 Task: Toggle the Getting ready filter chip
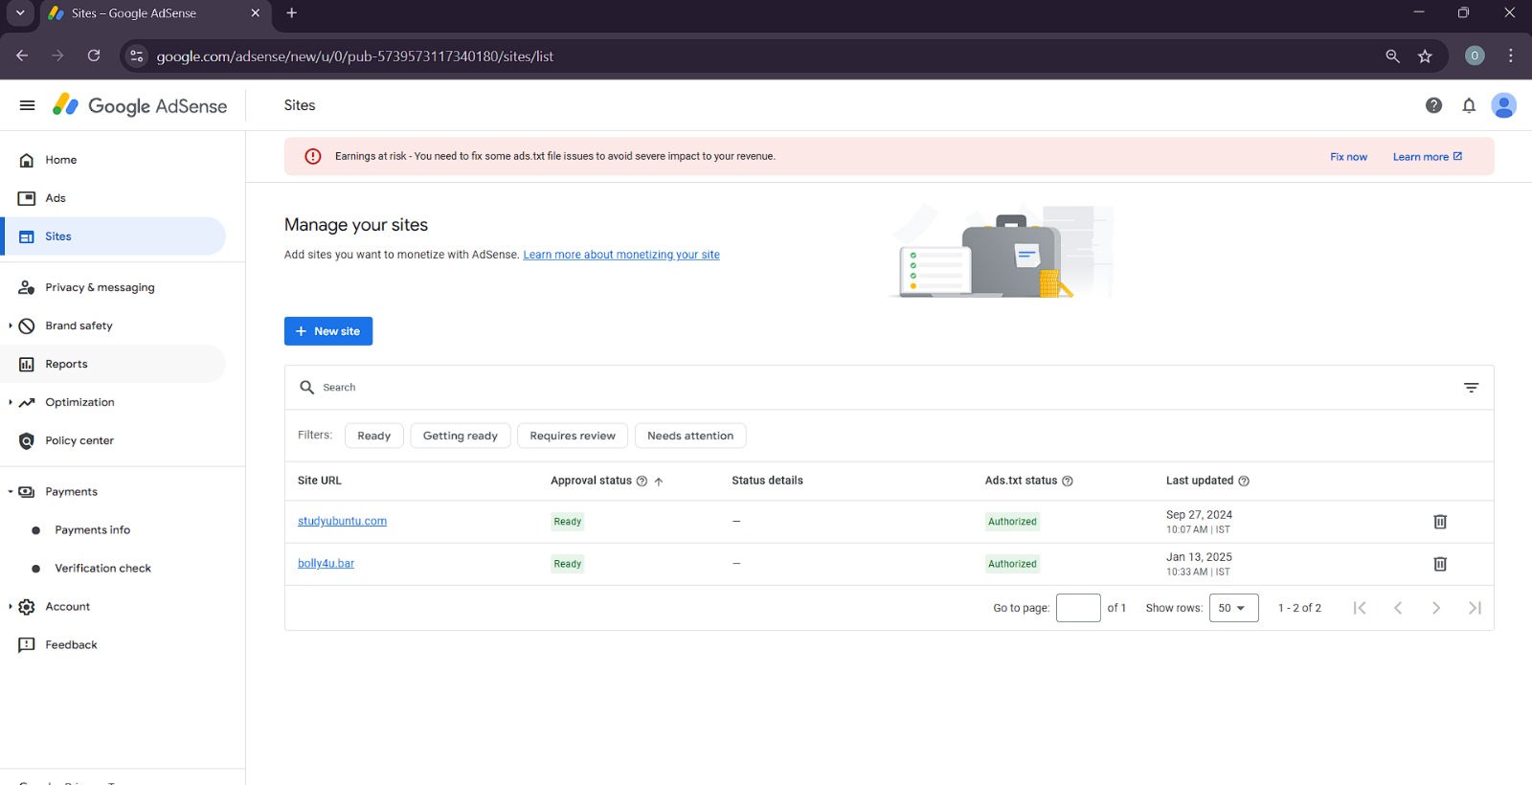pyautogui.click(x=461, y=436)
